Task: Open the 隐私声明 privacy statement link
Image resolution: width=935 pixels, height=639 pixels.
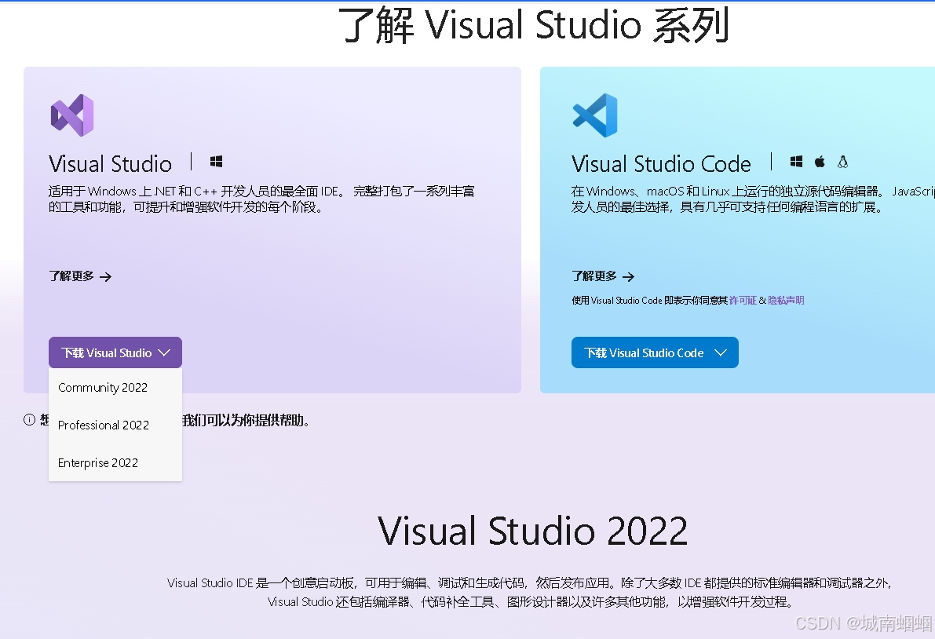Action: (786, 300)
